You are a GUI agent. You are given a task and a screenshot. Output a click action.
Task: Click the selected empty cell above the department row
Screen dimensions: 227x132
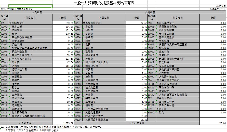31,6
